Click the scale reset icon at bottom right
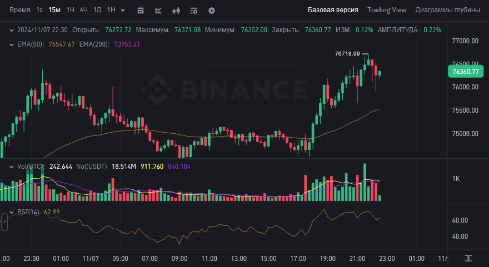489x267 pixels. 468,258
